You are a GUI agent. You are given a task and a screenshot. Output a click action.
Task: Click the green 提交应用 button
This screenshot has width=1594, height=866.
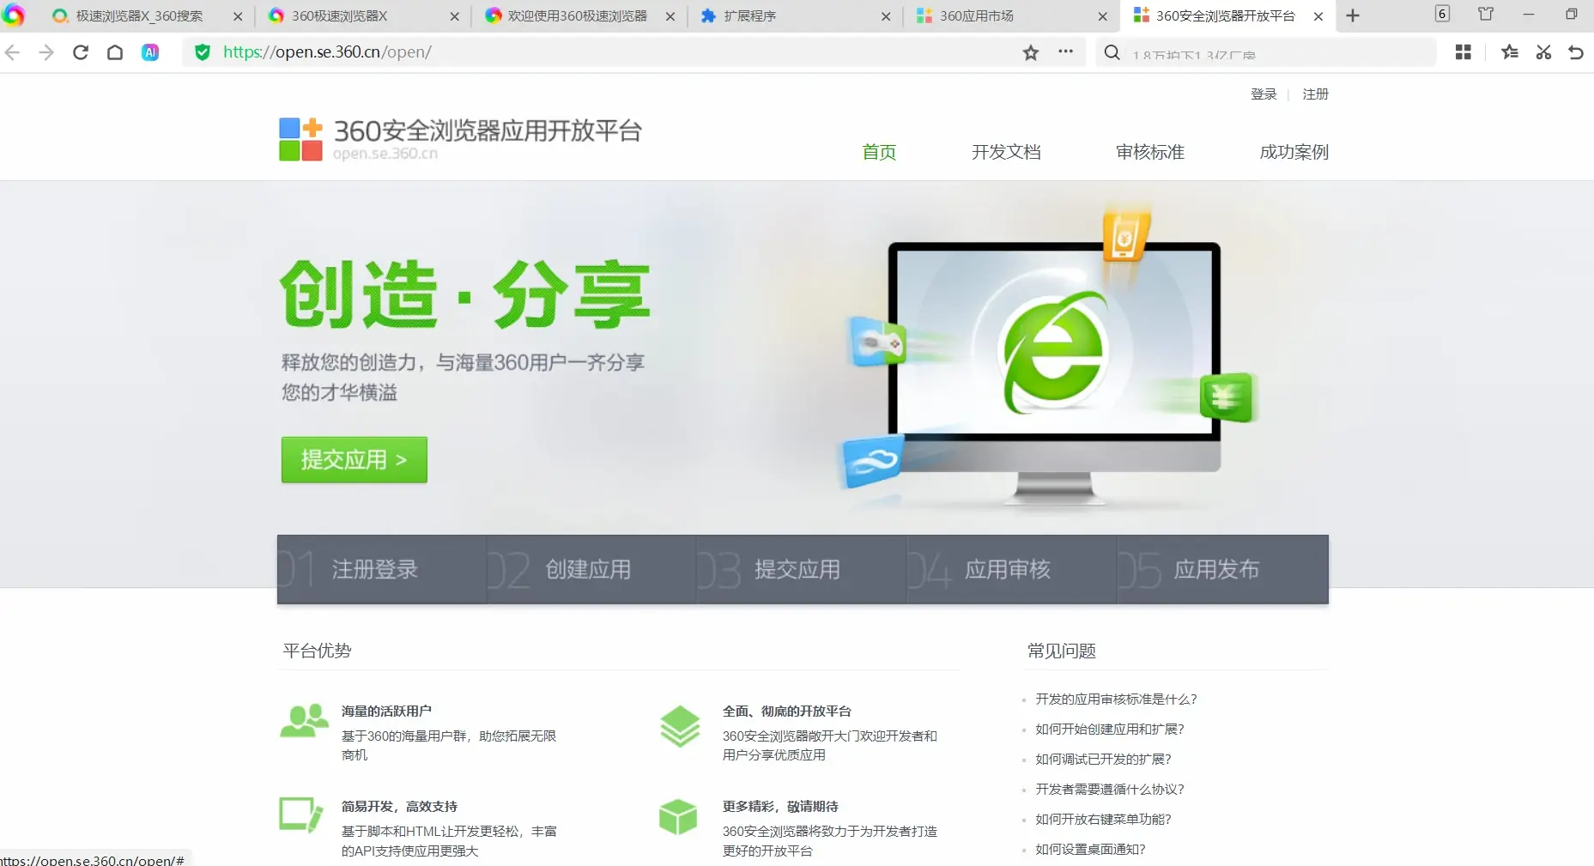tap(355, 460)
